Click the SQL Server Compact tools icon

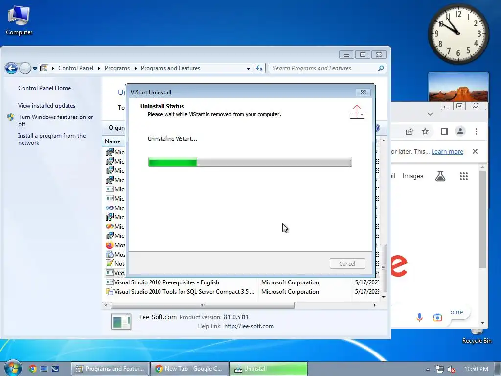(x=109, y=292)
